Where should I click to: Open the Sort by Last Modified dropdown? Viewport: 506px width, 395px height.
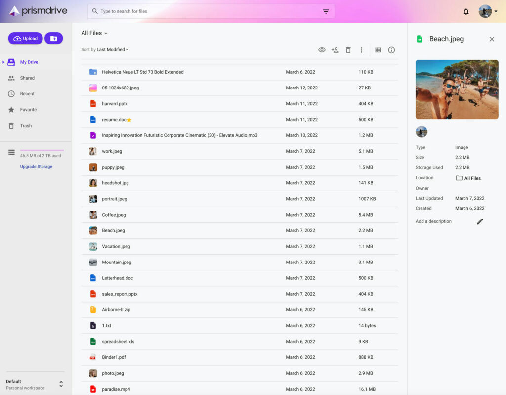[103, 49]
